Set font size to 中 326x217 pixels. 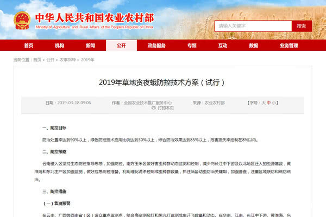268,103
